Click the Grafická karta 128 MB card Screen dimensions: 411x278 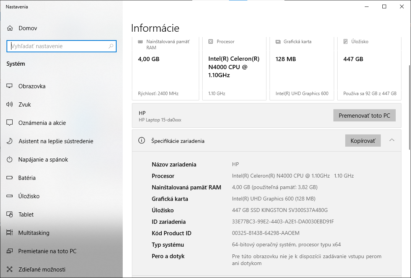point(302,68)
